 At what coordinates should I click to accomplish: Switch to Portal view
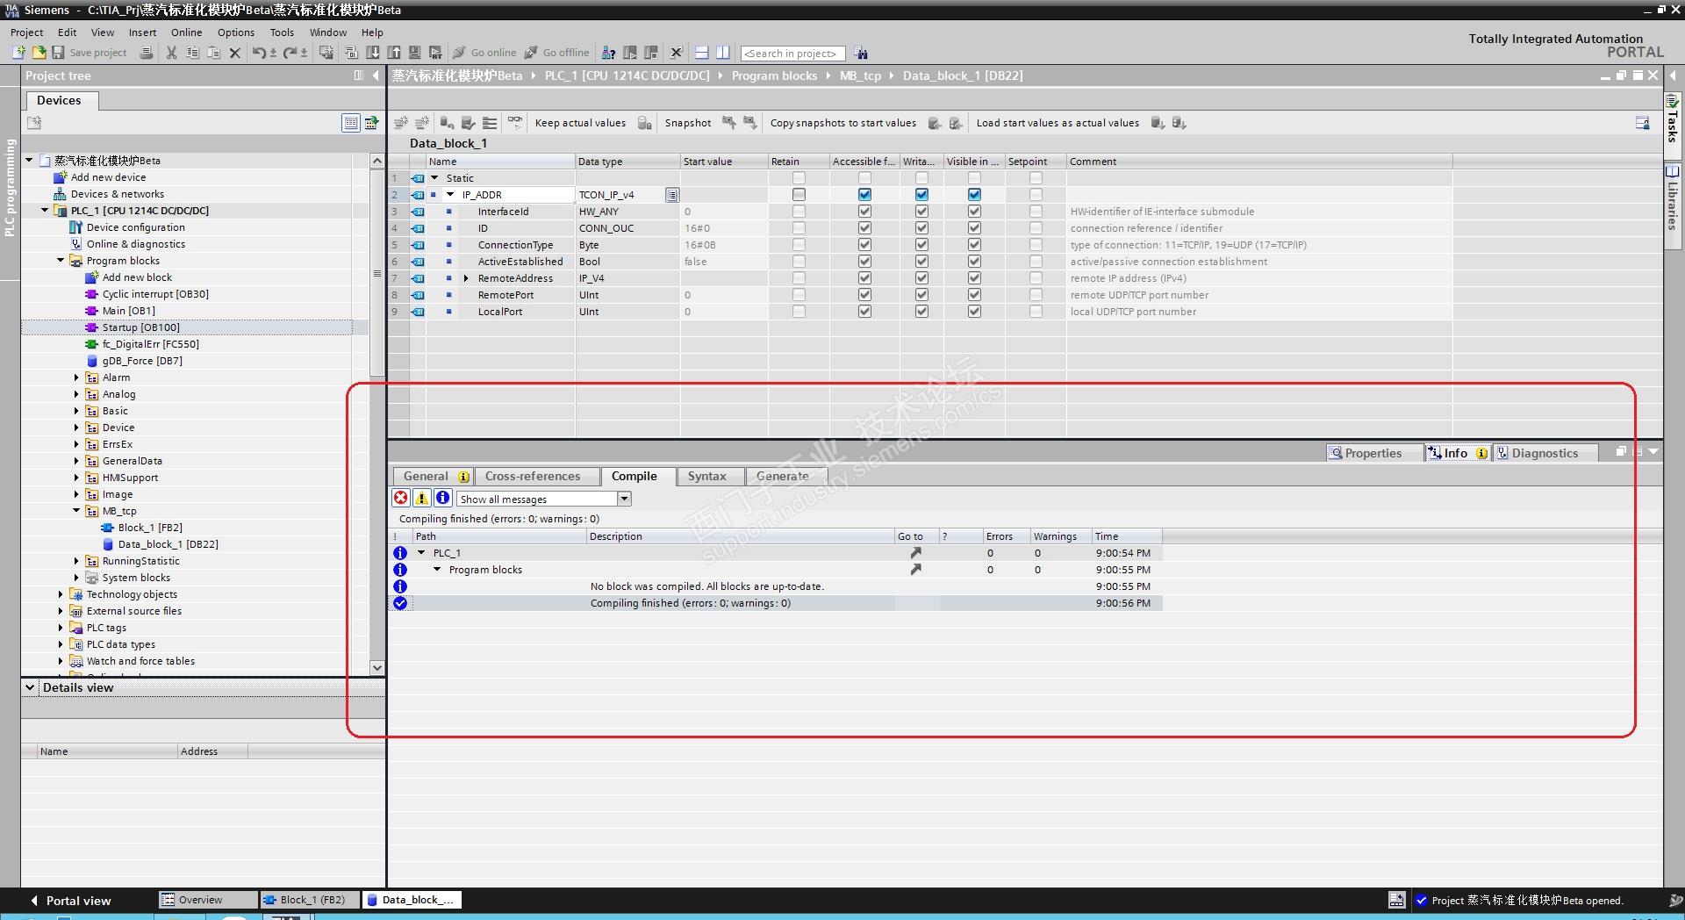[x=71, y=901]
